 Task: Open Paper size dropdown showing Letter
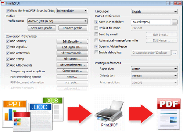(x=154, y=69)
